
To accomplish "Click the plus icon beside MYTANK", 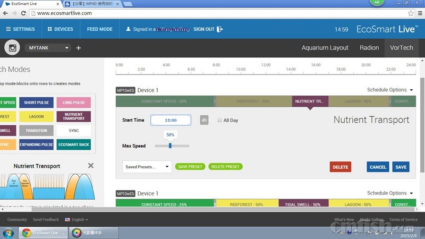I will click(x=79, y=48).
